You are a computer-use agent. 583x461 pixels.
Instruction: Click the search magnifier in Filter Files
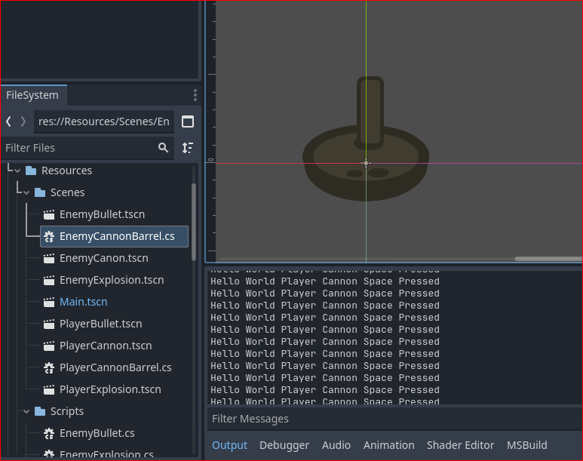pos(163,148)
